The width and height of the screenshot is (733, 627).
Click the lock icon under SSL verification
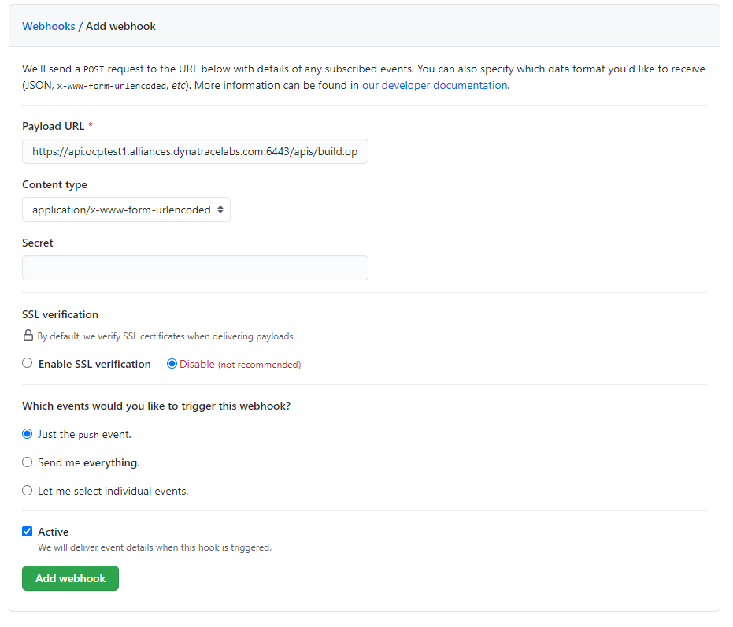[x=28, y=336]
